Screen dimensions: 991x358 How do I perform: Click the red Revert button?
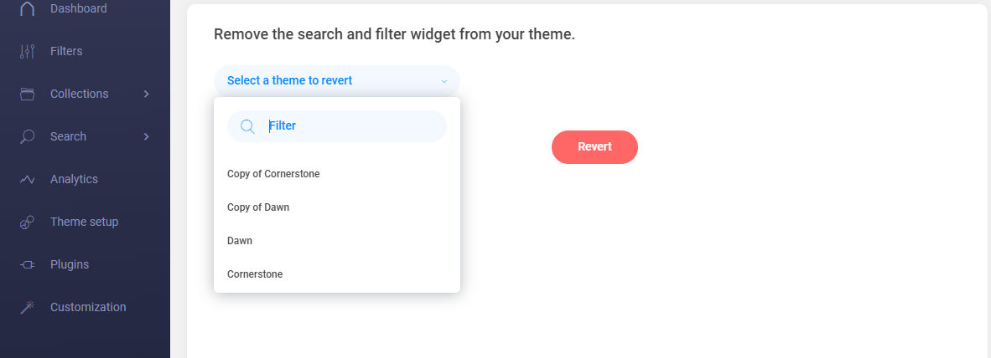[x=594, y=147]
